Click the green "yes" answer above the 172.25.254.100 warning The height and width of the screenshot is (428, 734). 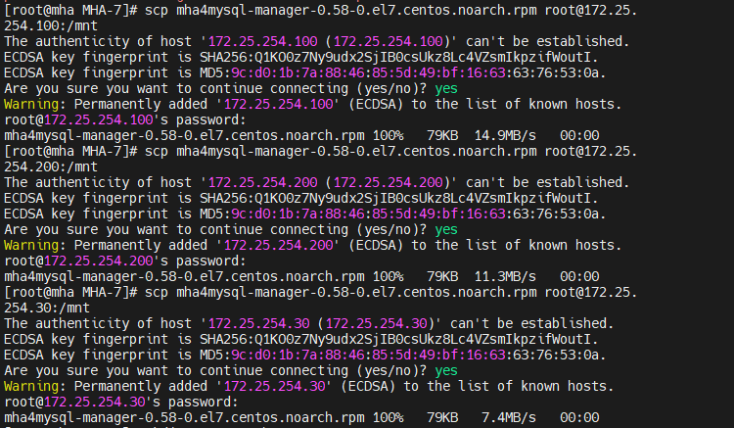pos(446,88)
